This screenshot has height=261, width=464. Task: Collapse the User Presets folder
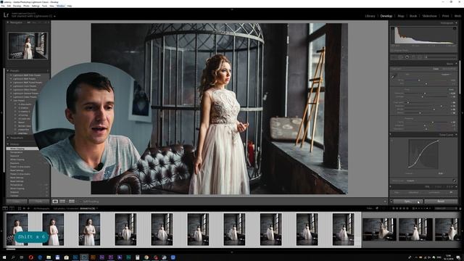click(11, 101)
